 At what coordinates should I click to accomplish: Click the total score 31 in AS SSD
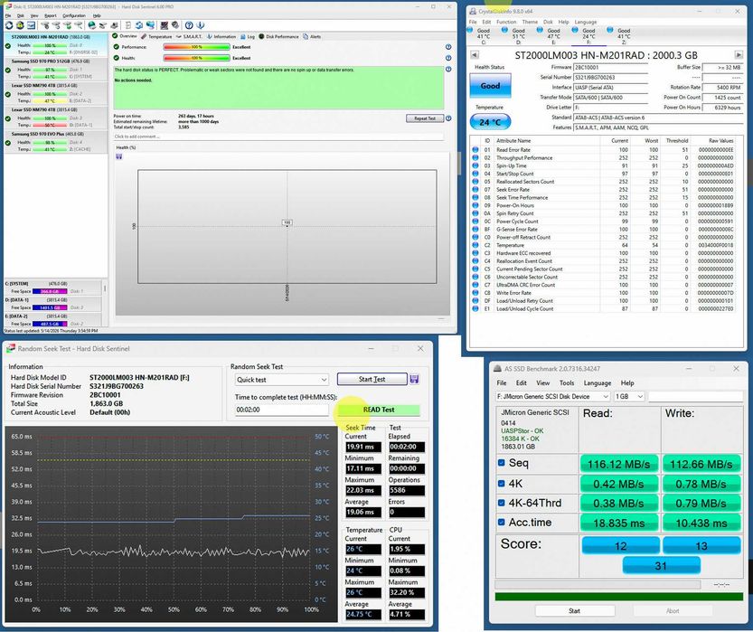tap(661, 566)
